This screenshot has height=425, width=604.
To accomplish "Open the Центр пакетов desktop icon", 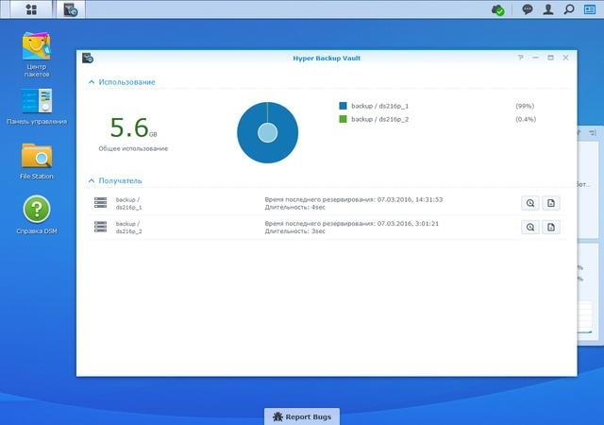I will (x=37, y=54).
